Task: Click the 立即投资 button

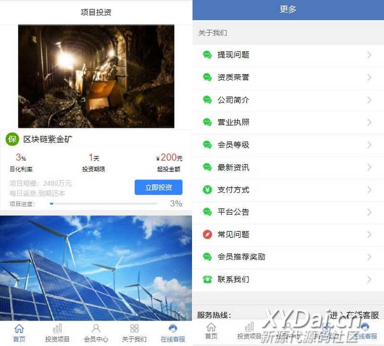Action: point(158,187)
